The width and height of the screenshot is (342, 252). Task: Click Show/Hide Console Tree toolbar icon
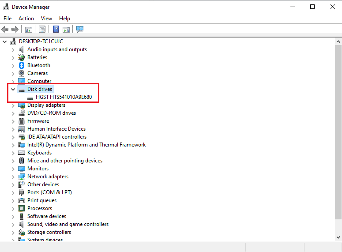pyautogui.click(x=29, y=30)
